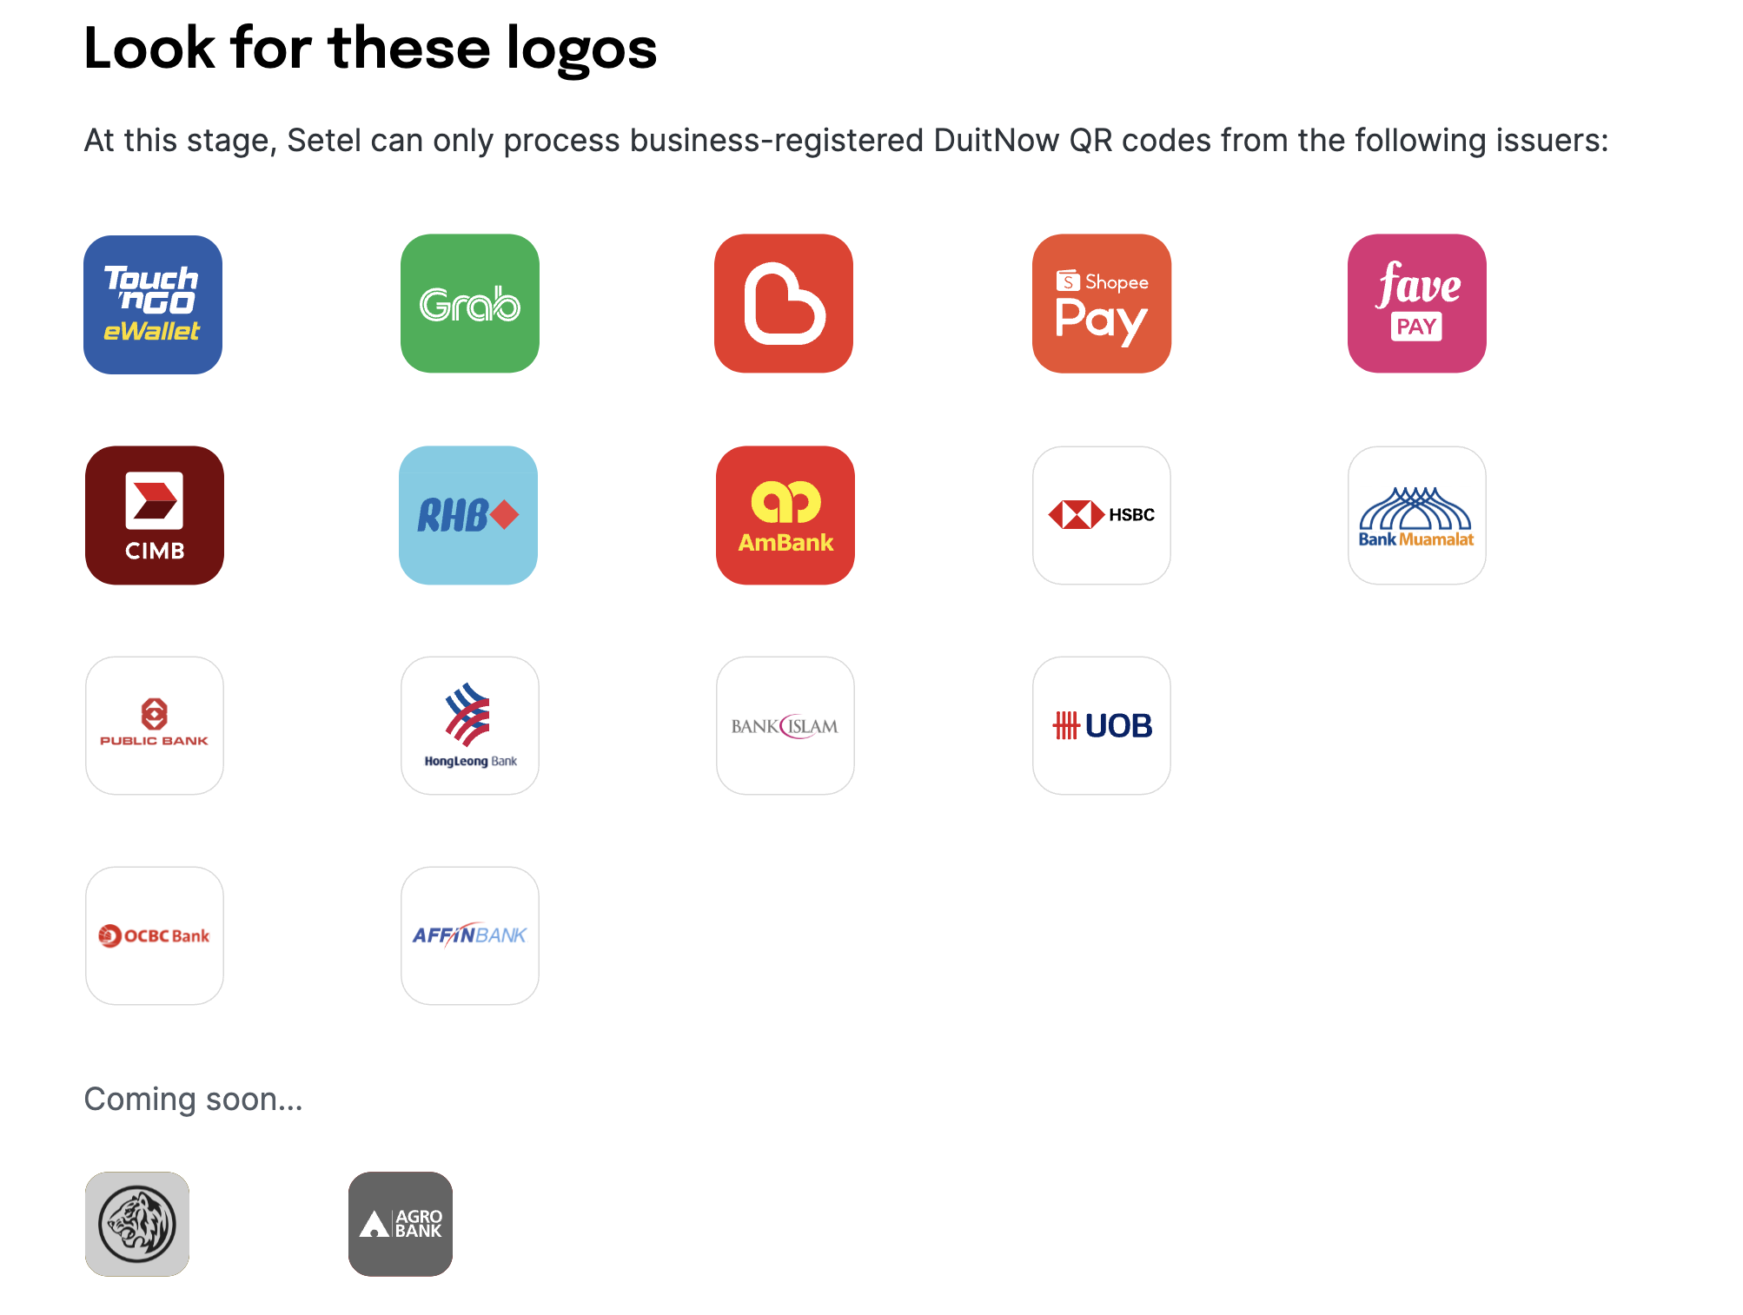Click the OCBC Bank logo
This screenshot has height=1315, width=1743.
tap(155, 935)
